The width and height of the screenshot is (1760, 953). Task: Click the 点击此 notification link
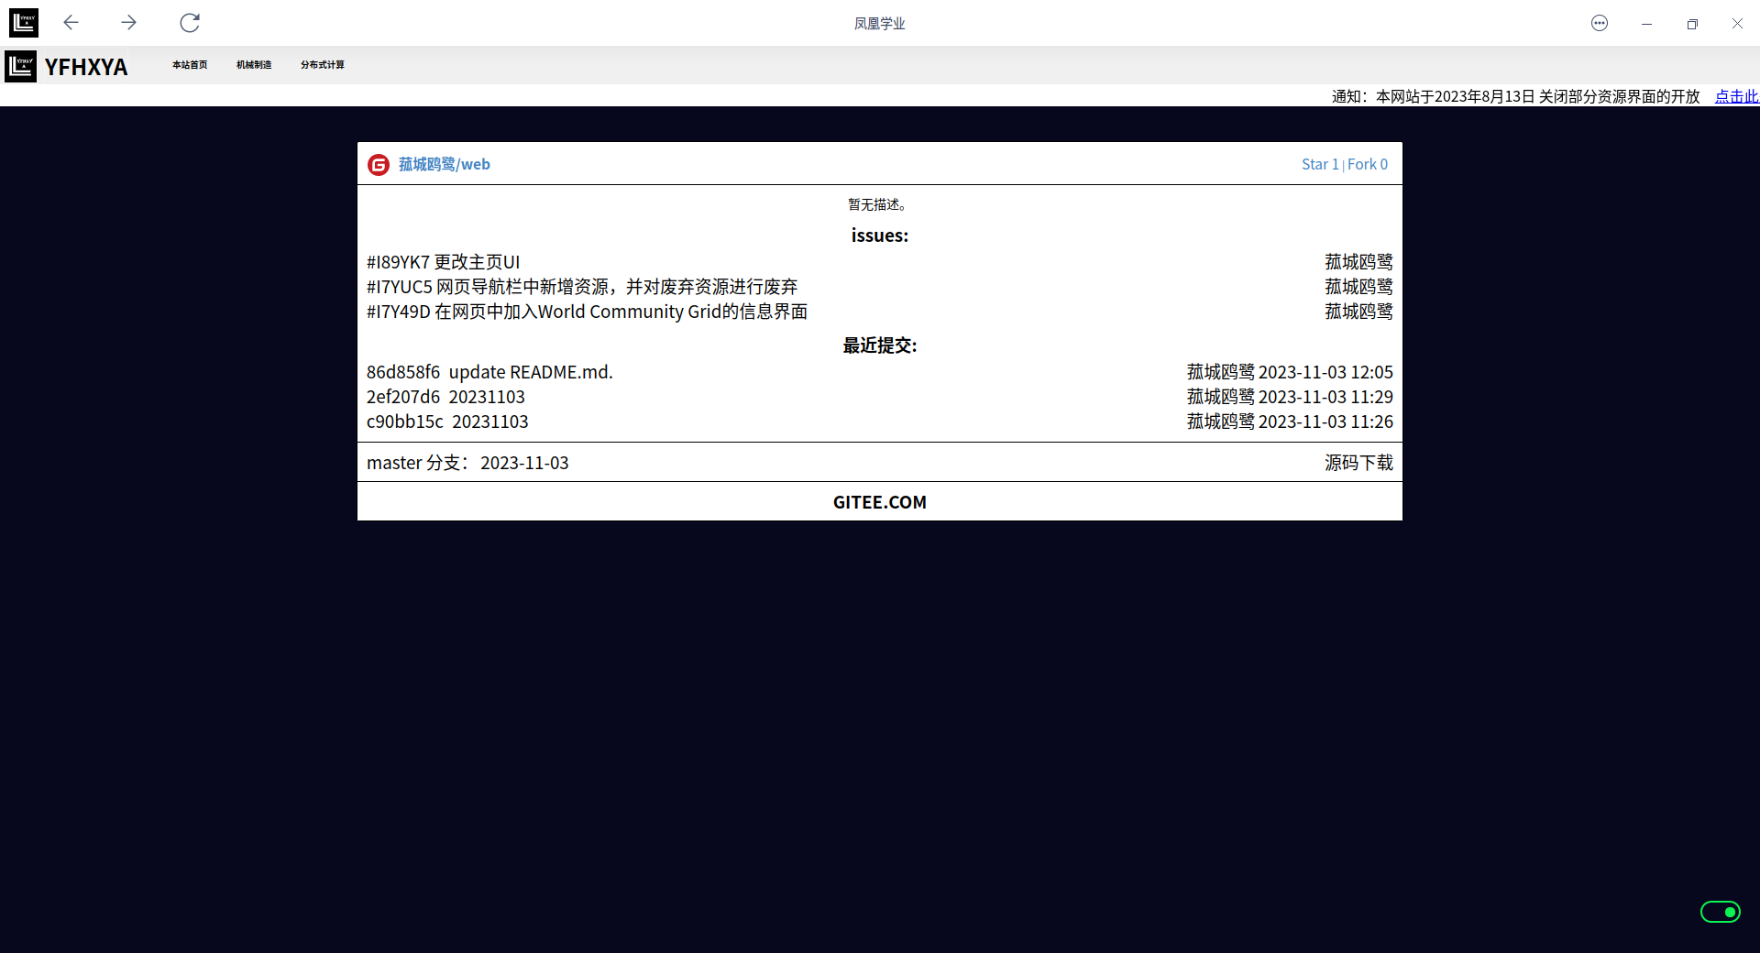click(x=1736, y=96)
